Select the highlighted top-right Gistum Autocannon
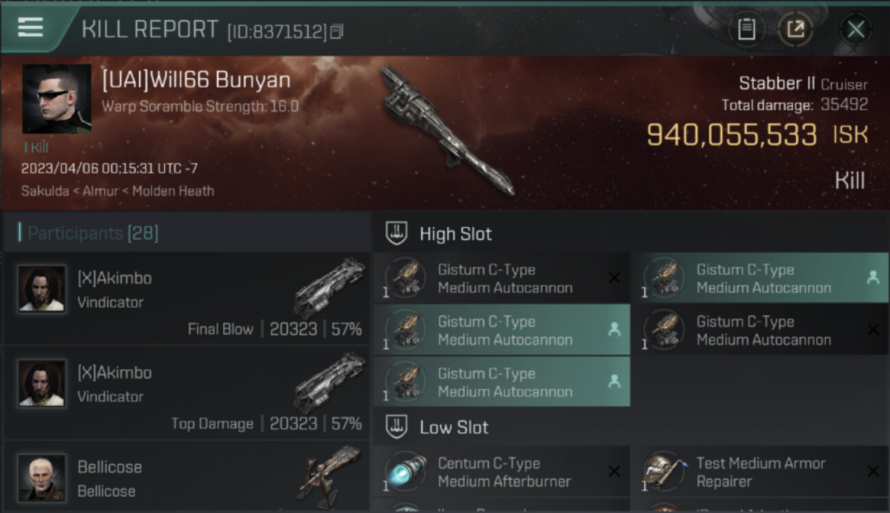Image resolution: width=890 pixels, height=513 pixels. (761, 278)
